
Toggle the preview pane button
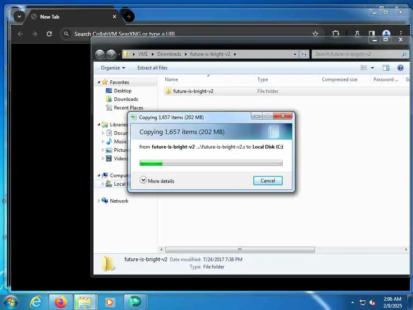pos(386,68)
